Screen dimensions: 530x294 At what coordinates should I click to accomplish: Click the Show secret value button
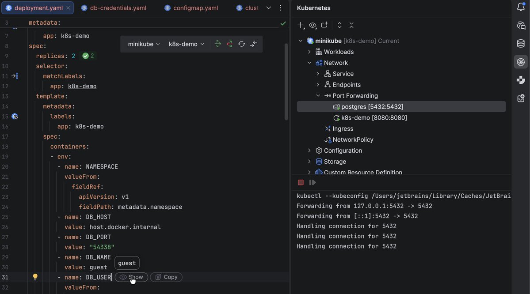pyautogui.click(x=131, y=277)
